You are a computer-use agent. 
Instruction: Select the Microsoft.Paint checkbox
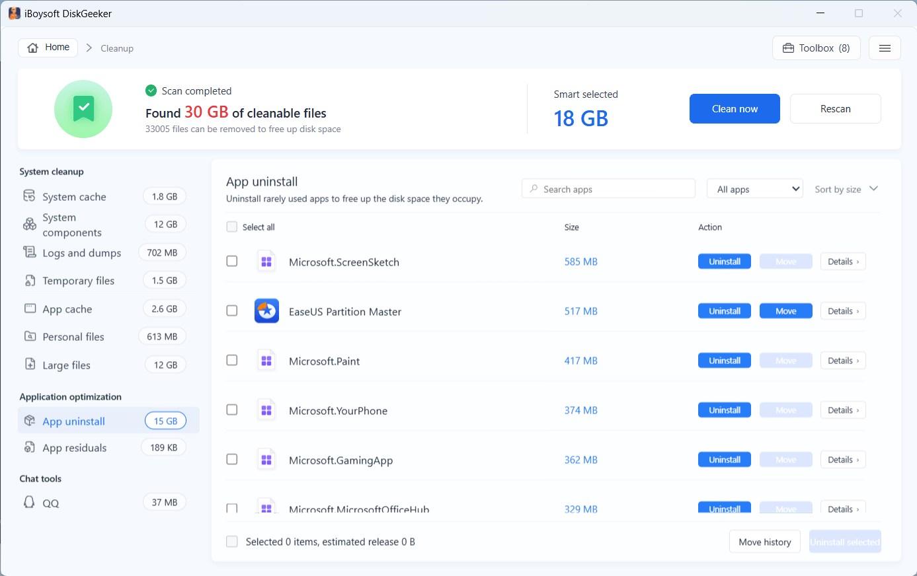231,360
